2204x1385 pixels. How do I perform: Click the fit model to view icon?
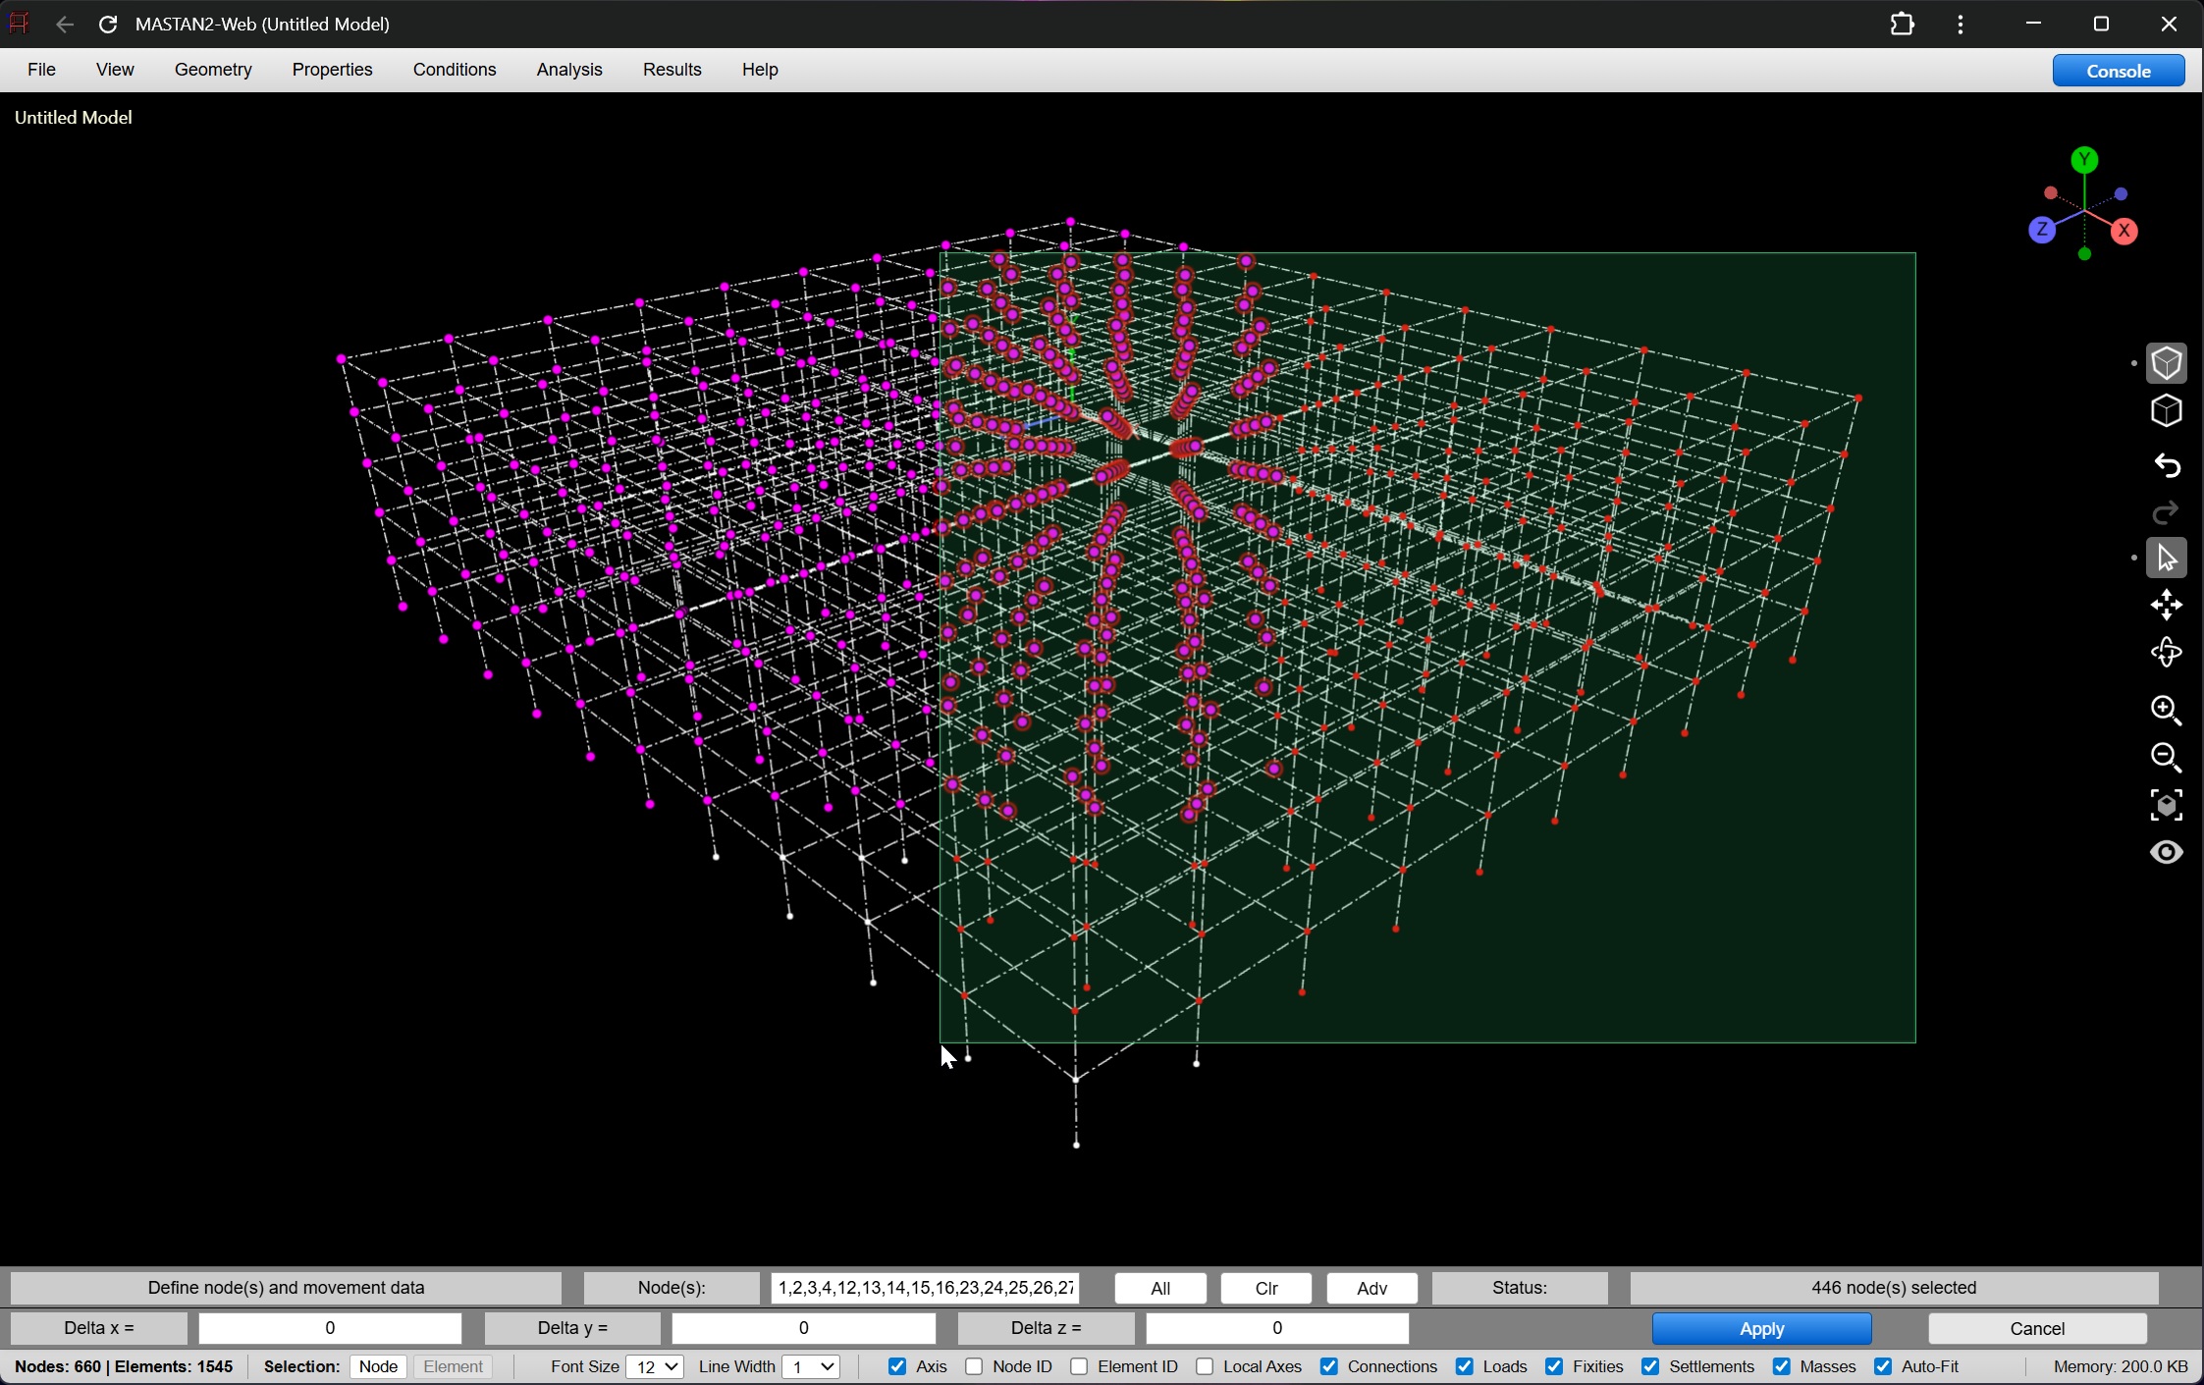pos(2168,804)
